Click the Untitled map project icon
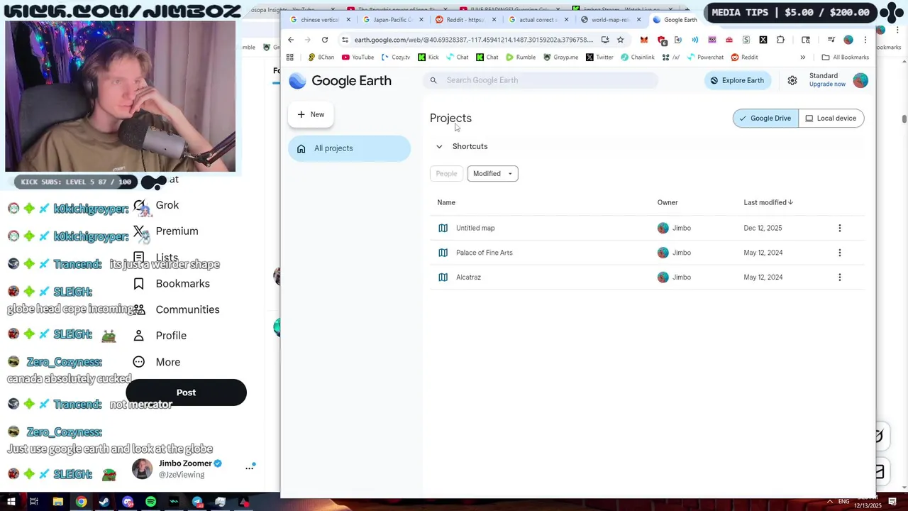This screenshot has width=908, height=511. click(443, 228)
